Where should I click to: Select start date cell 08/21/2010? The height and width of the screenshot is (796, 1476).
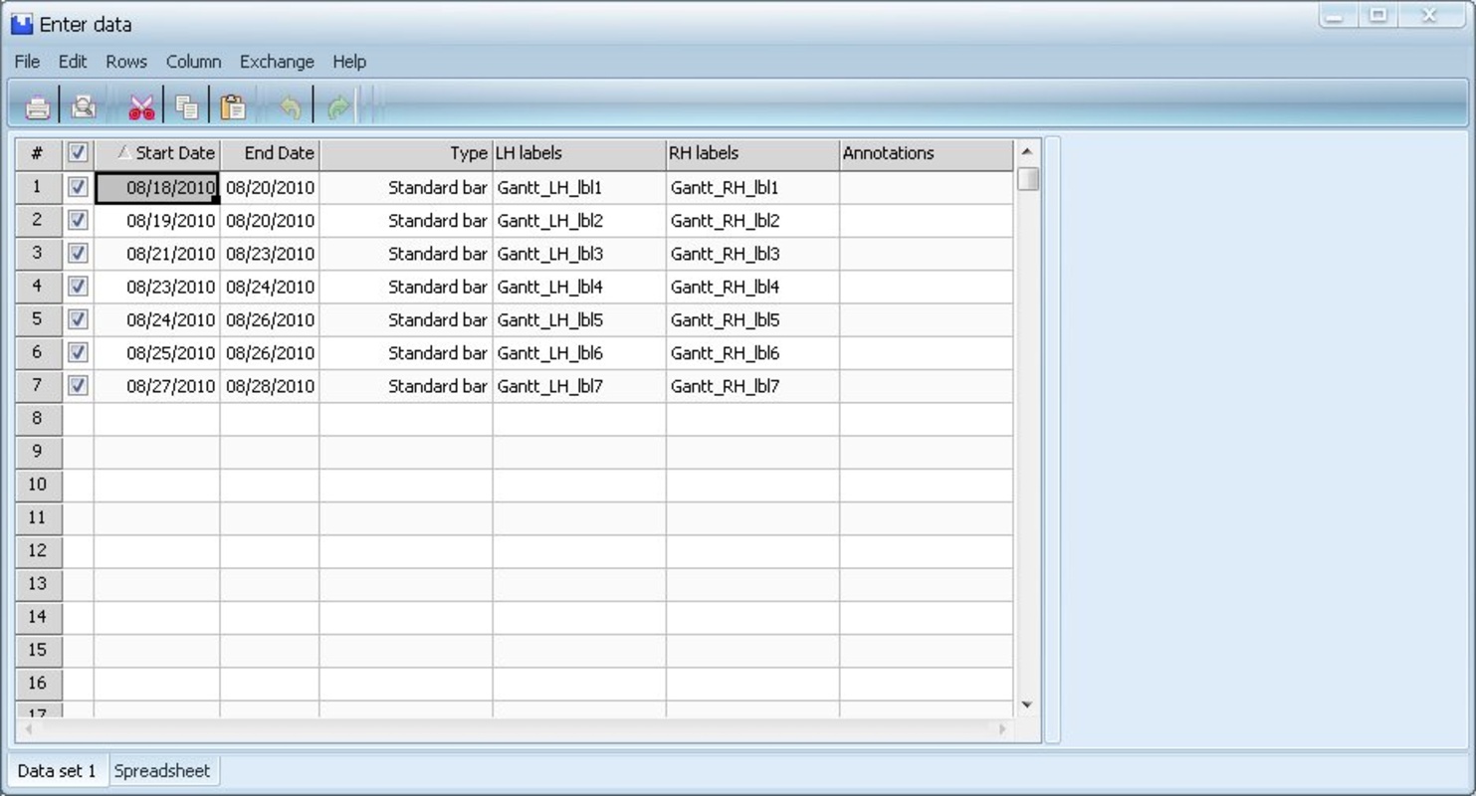tap(157, 253)
